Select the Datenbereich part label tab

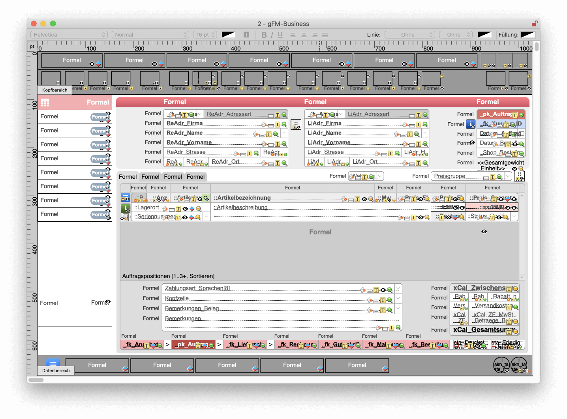[x=56, y=370]
